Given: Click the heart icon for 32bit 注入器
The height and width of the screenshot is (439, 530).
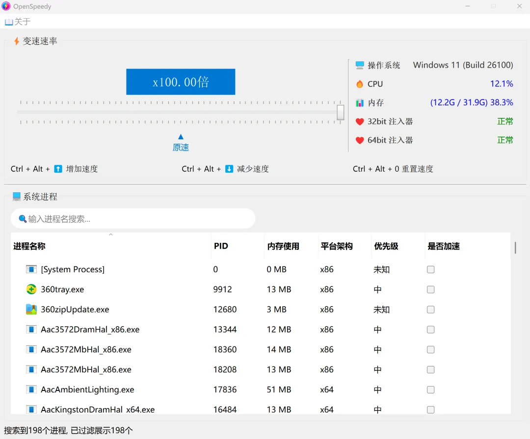Looking at the screenshot, I should point(360,121).
